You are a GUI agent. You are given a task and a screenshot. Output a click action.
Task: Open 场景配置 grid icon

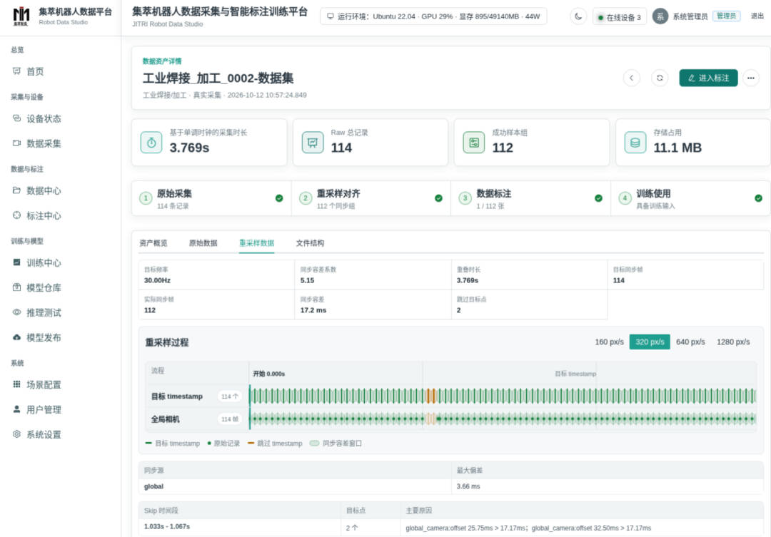[x=16, y=384]
